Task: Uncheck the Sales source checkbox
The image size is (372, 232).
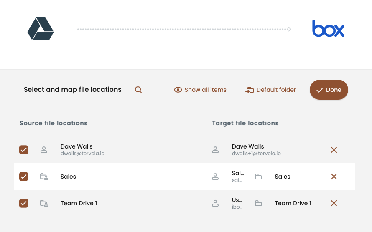Action: pyautogui.click(x=24, y=177)
